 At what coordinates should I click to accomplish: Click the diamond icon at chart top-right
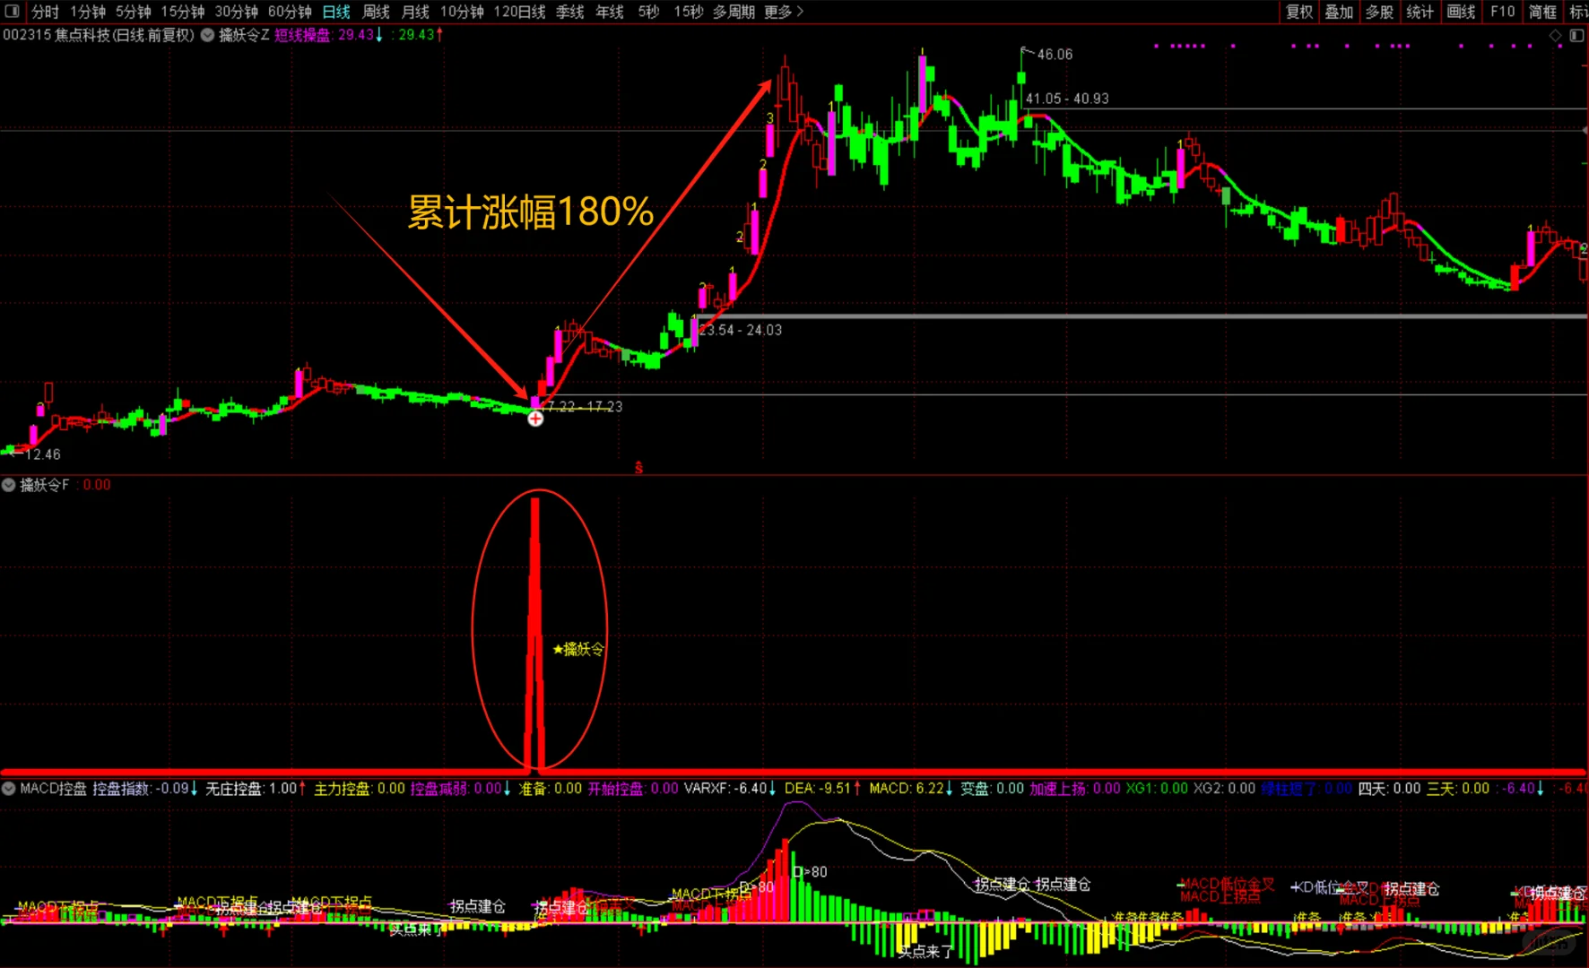(1556, 36)
